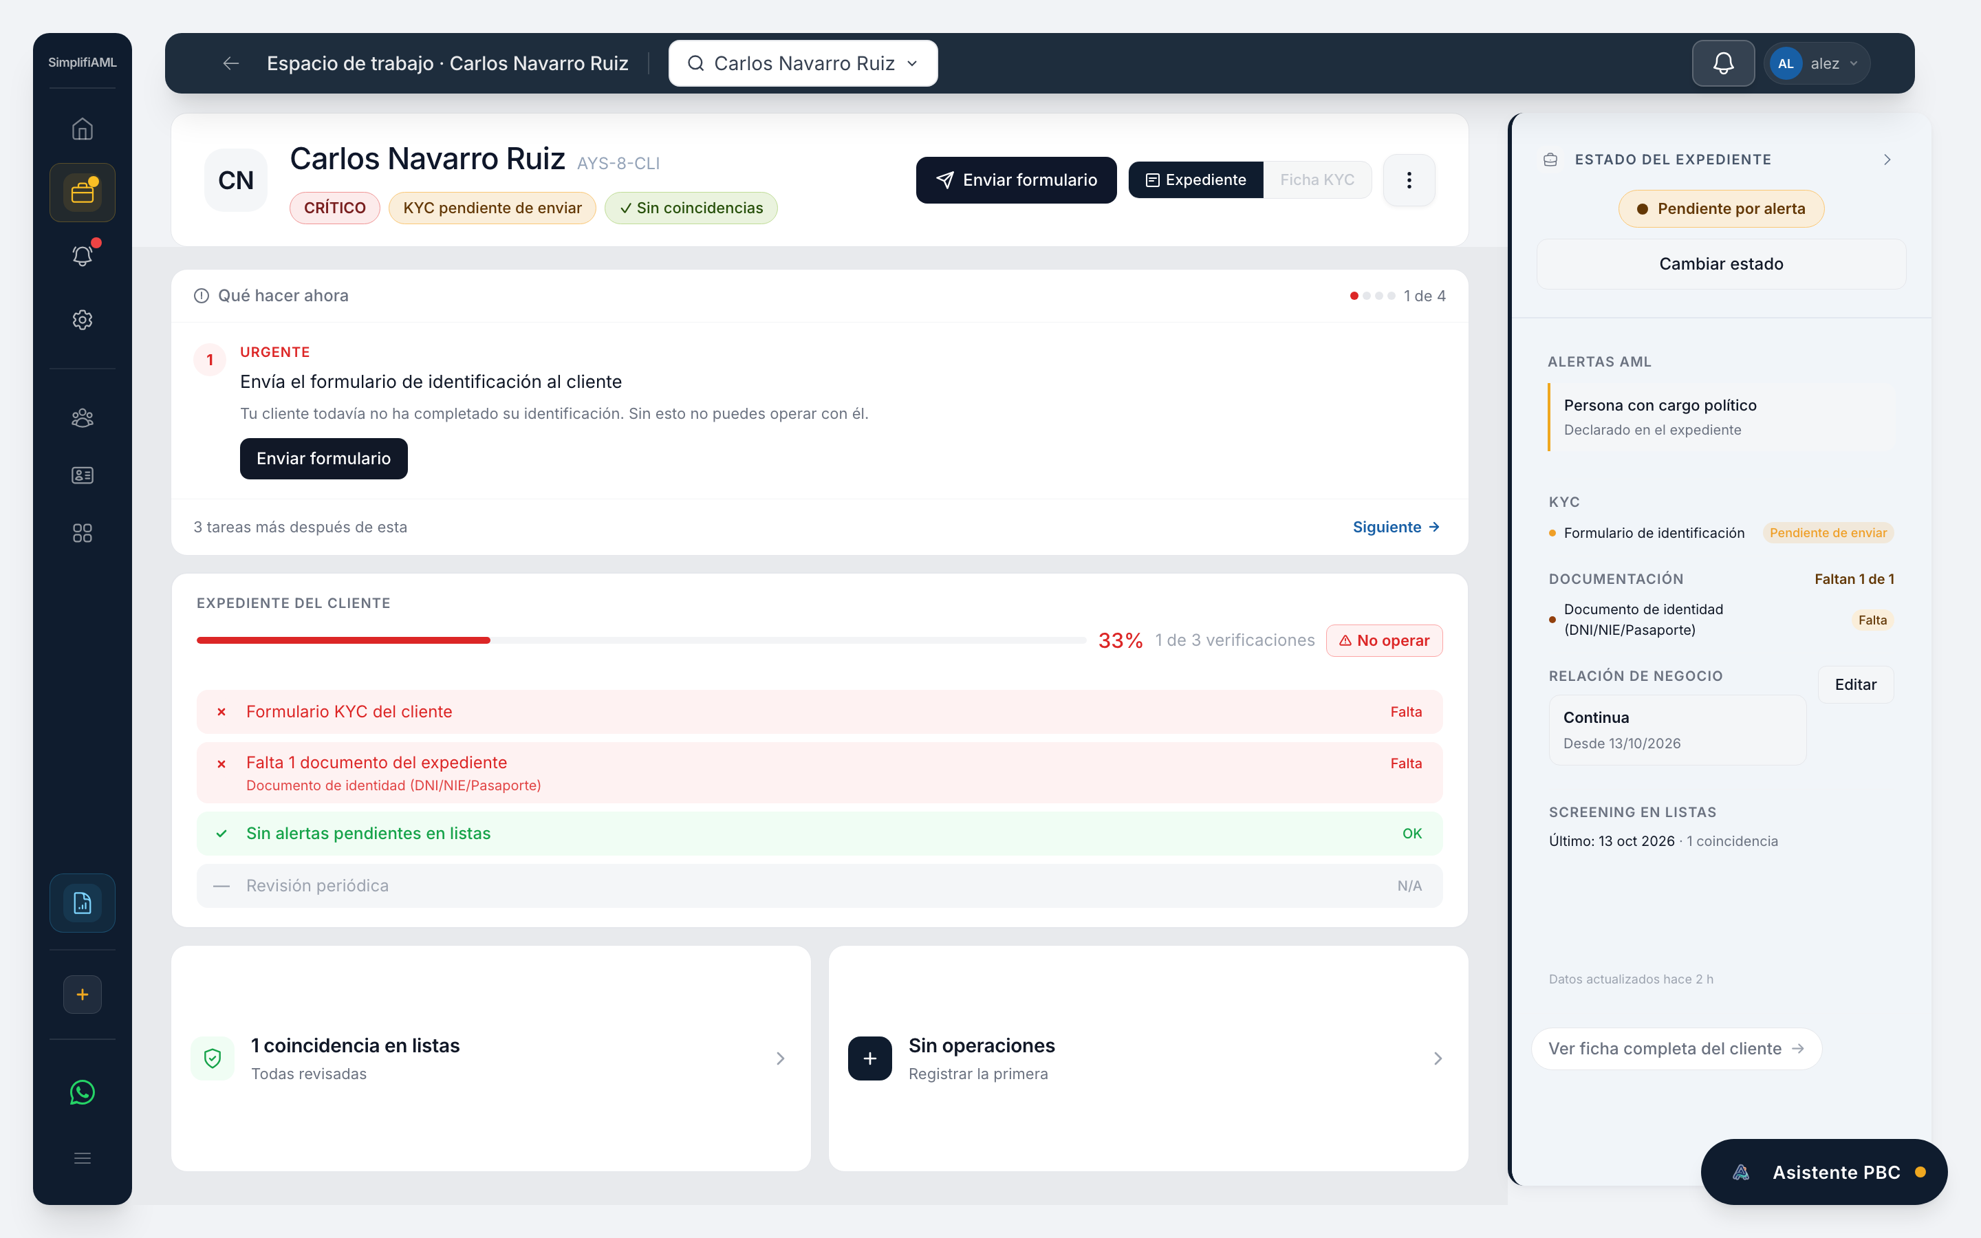Open the WhatsApp icon in sidebar
Image resolution: width=1981 pixels, height=1238 pixels.
pos(82,1092)
